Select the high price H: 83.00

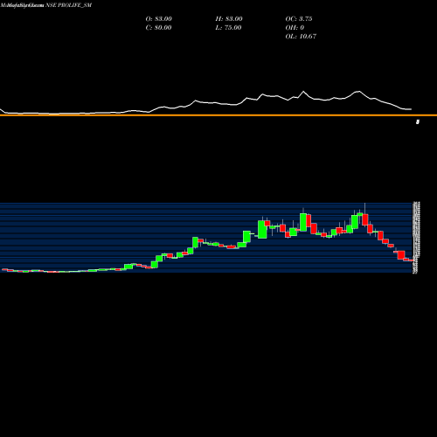pyautogui.click(x=229, y=19)
